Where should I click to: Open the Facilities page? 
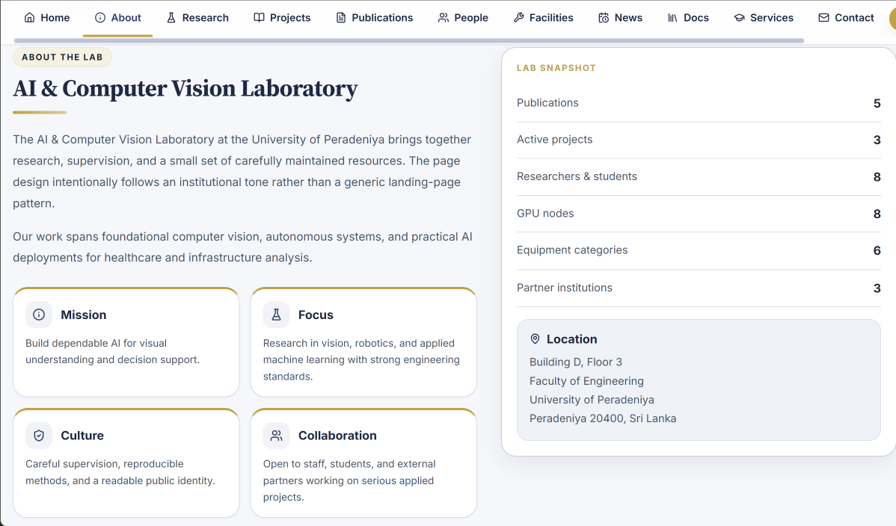(x=544, y=18)
